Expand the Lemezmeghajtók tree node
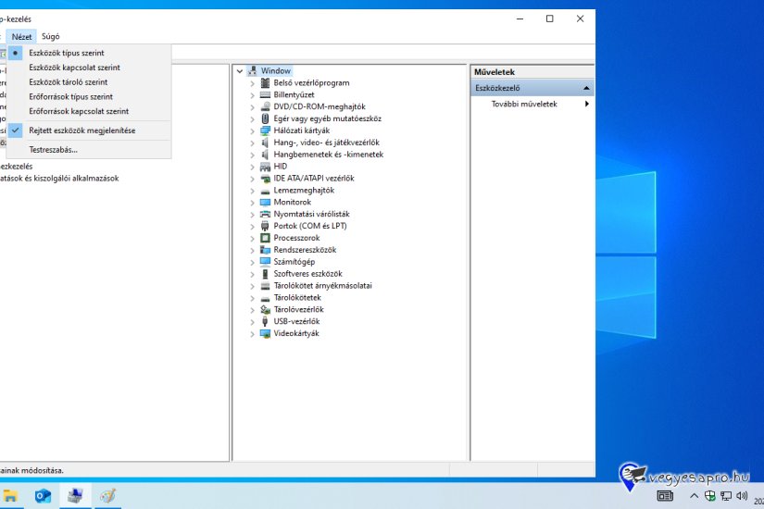The width and height of the screenshot is (764, 509). coord(252,190)
